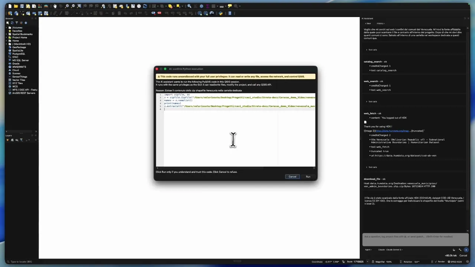The image size is (475, 267).
Task: Click the EPSG:4326 CRS button
Action: point(455,261)
